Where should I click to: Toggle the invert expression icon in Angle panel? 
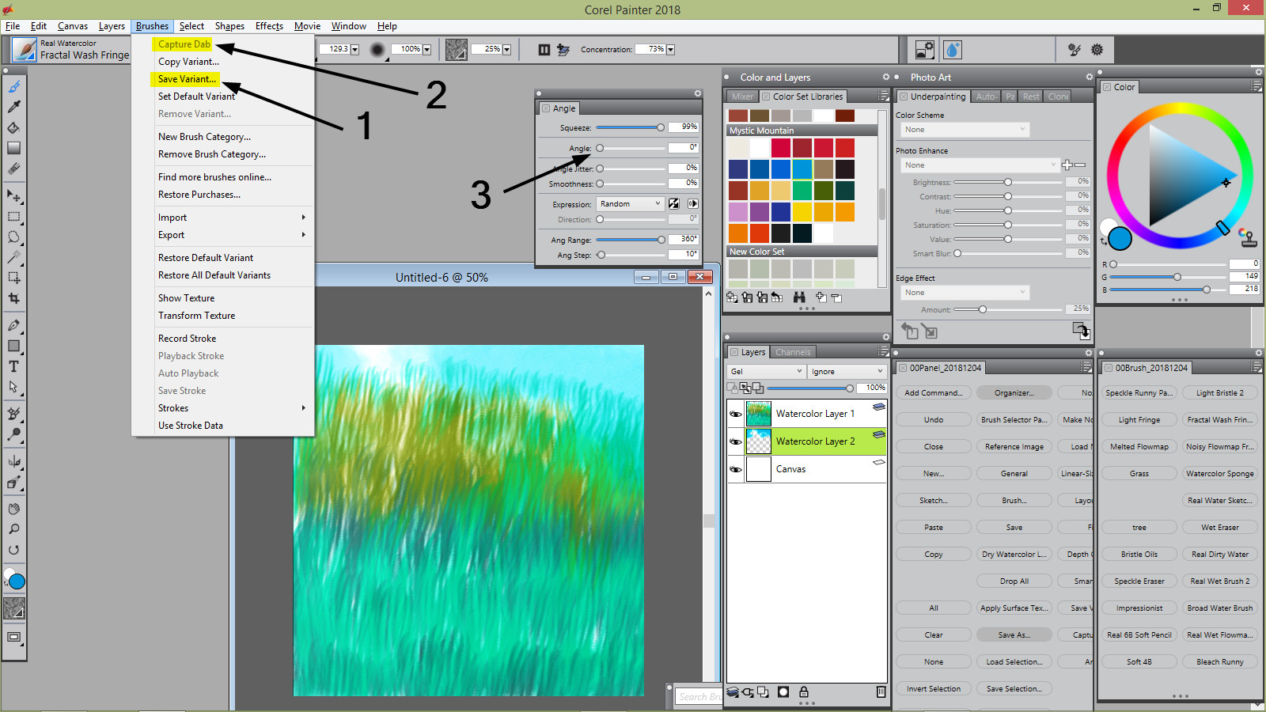tap(673, 204)
